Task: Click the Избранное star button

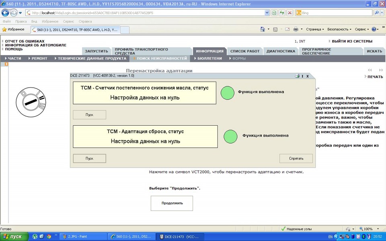Action: [x=13, y=29]
